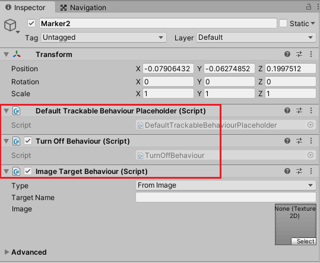The height and width of the screenshot is (263, 320).
Task: Open the Inspector panel options menu
Action: tap(318, 7)
